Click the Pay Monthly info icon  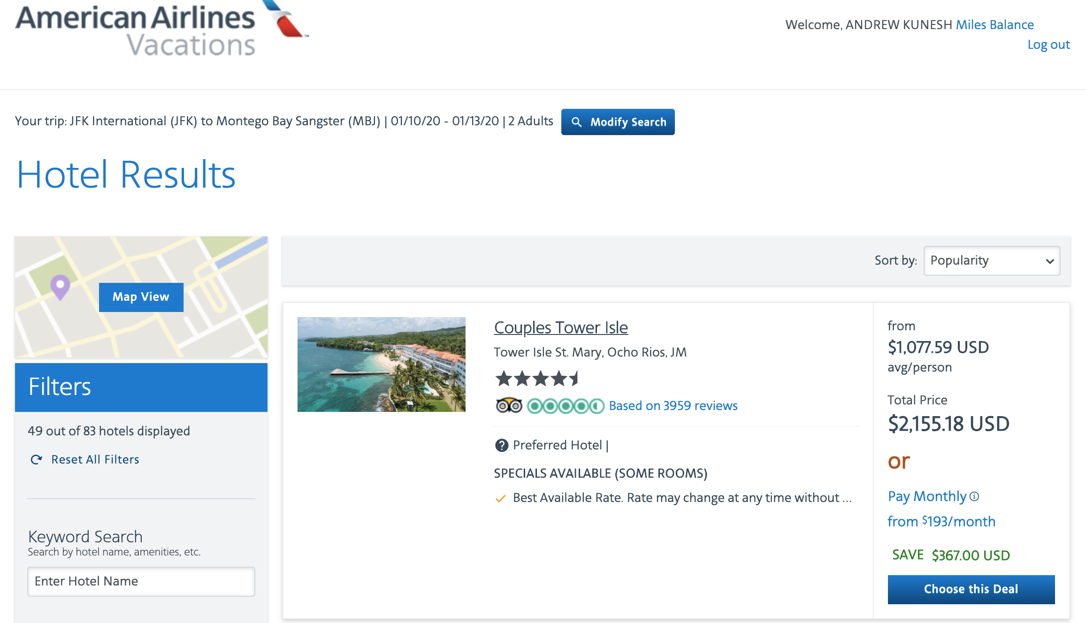(x=975, y=496)
